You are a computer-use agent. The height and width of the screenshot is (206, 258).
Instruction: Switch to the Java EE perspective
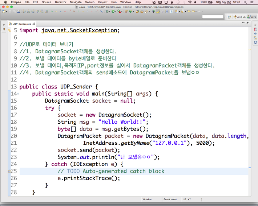[239, 17]
